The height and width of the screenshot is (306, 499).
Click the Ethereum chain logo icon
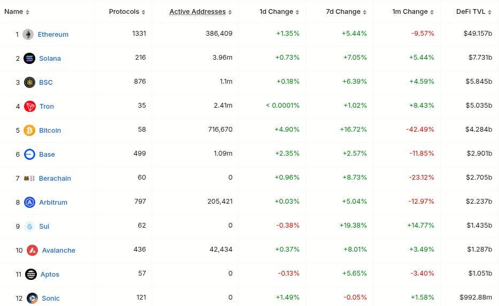pos(28,34)
